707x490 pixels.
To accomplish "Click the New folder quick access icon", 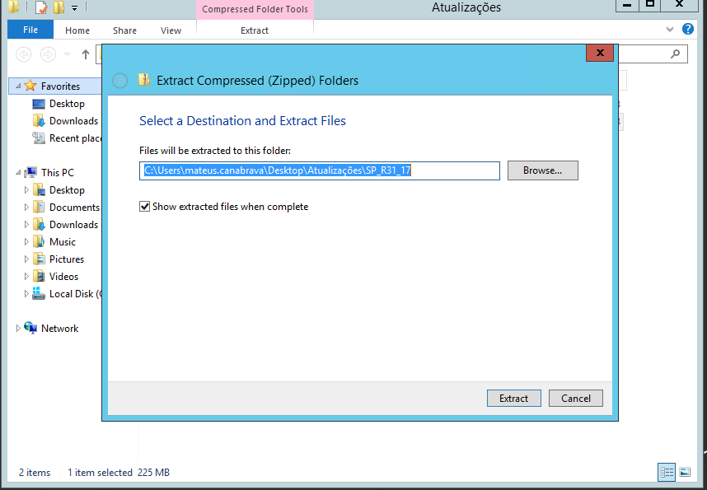I will [x=59, y=7].
